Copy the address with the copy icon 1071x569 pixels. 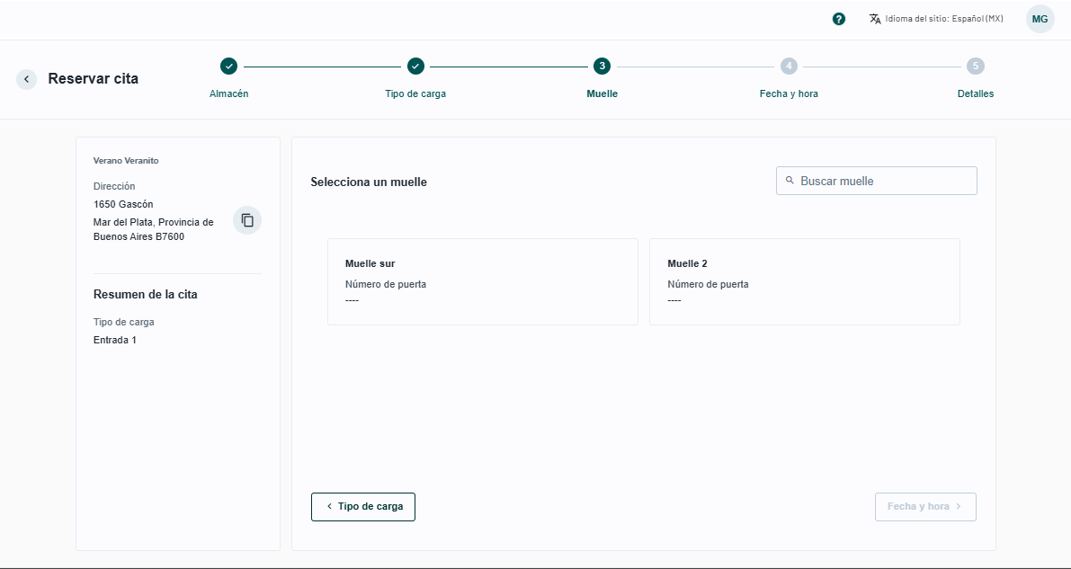pos(247,220)
